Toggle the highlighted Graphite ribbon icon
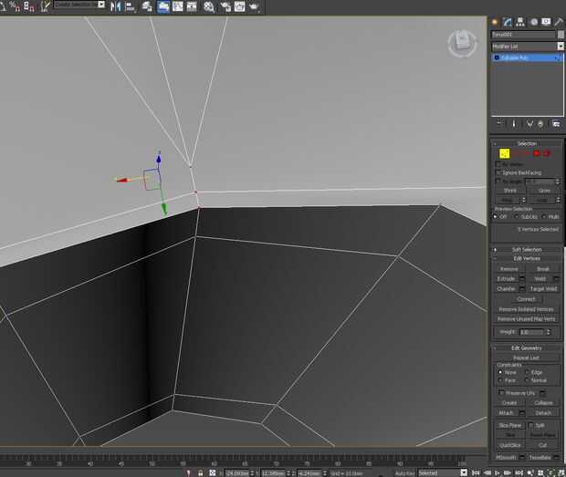 (x=163, y=6)
